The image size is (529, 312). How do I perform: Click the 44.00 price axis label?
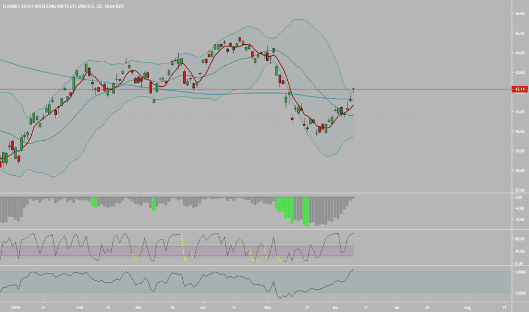(520, 53)
